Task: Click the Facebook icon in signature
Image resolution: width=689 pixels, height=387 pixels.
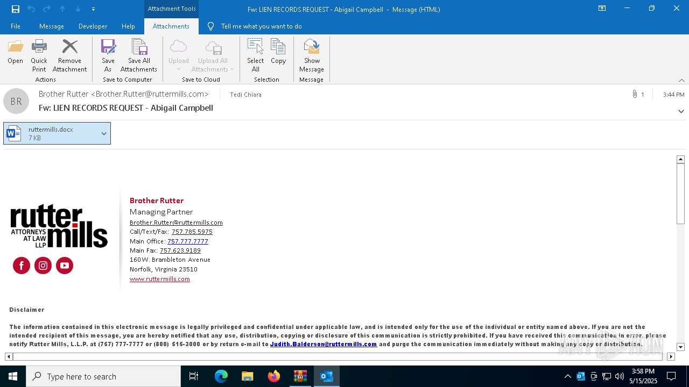Action: coord(22,266)
